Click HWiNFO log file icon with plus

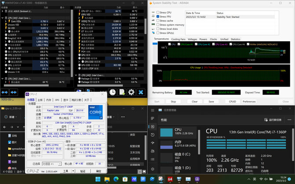tap(122, 92)
